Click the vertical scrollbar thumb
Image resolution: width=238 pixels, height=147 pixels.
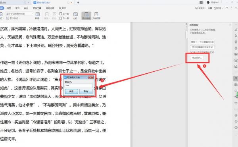click(x=186, y=34)
